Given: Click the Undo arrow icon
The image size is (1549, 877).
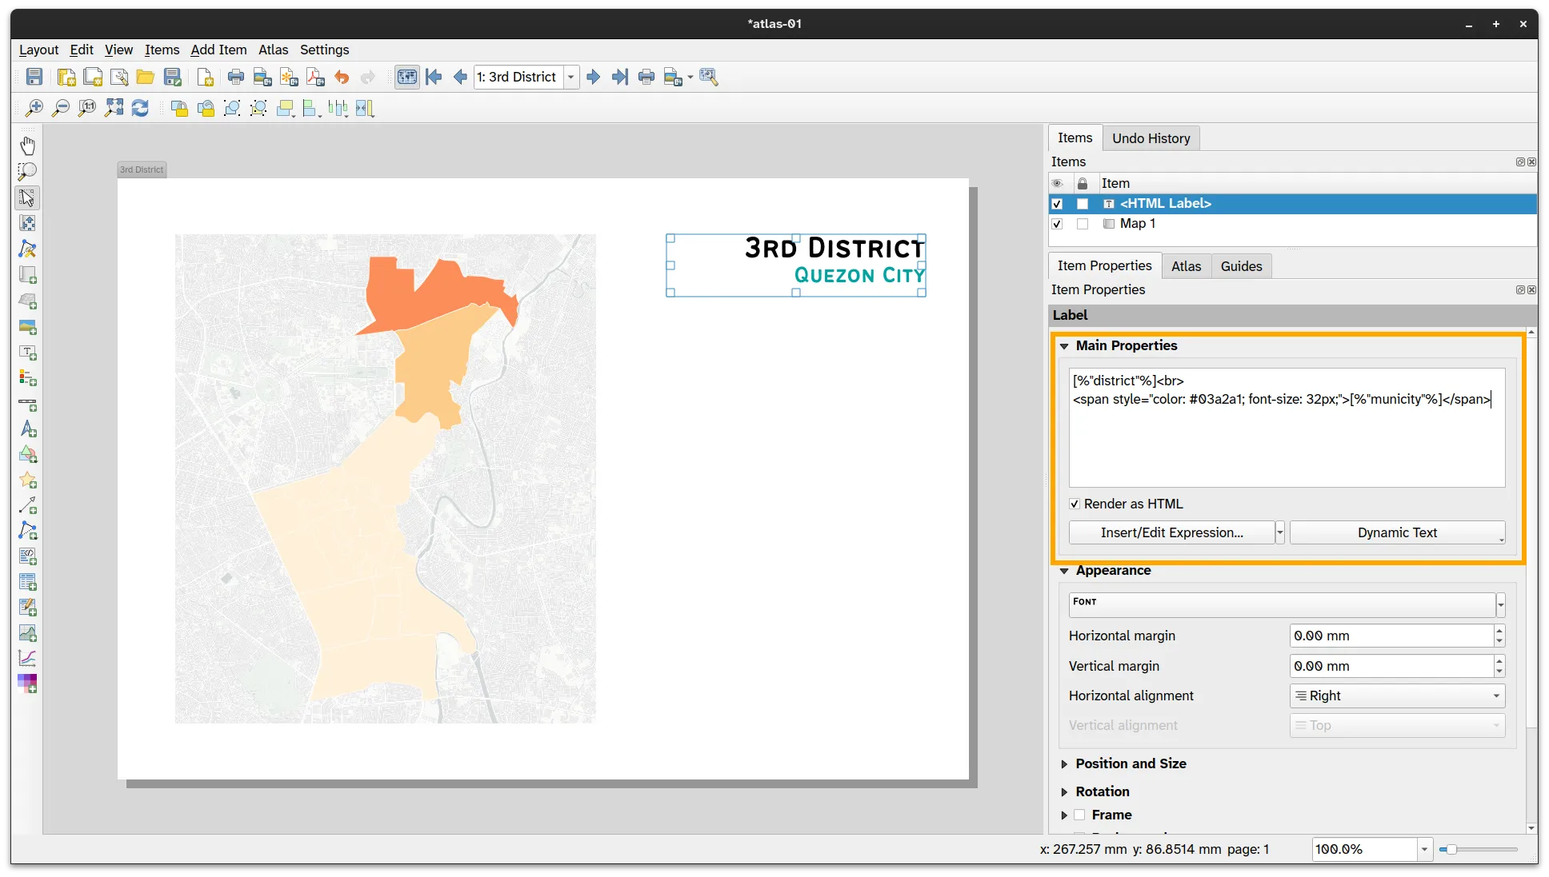Looking at the screenshot, I should point(342,77).
